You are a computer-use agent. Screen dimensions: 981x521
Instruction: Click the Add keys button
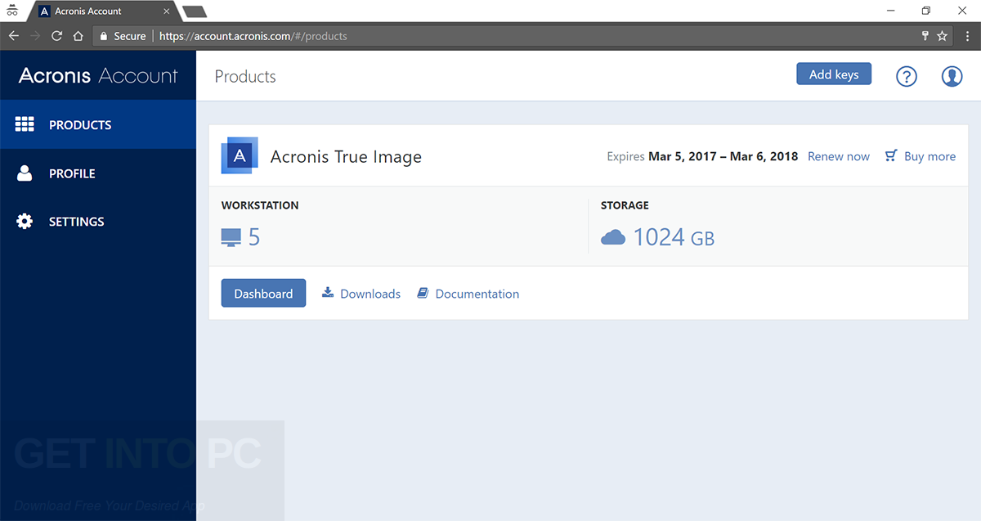pyautogui.click(x=834, y=74)
